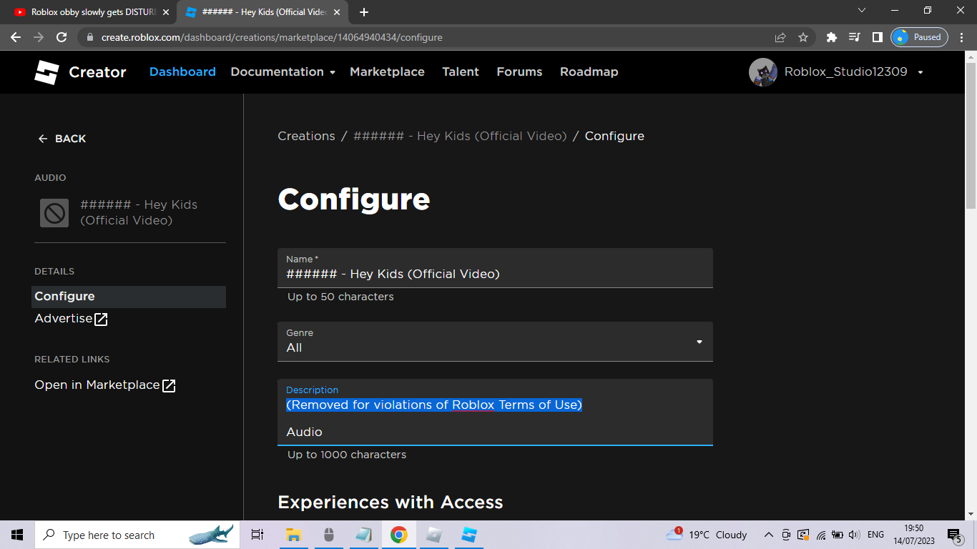Click the BACK link in sidebar
The image size is (977, 549).
[62, 139]
